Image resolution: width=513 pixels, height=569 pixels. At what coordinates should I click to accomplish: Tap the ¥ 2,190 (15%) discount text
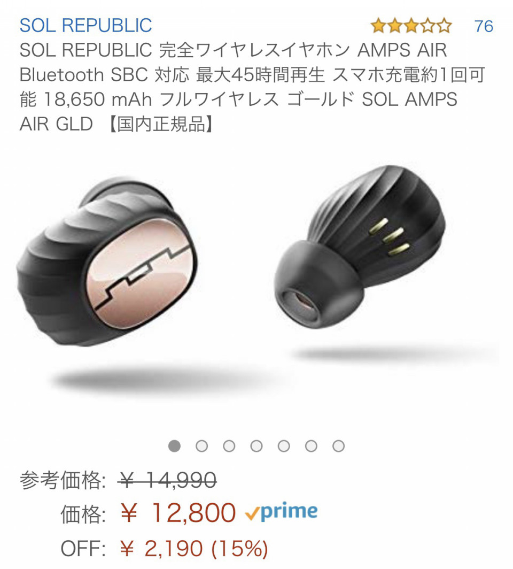point(194,548)
